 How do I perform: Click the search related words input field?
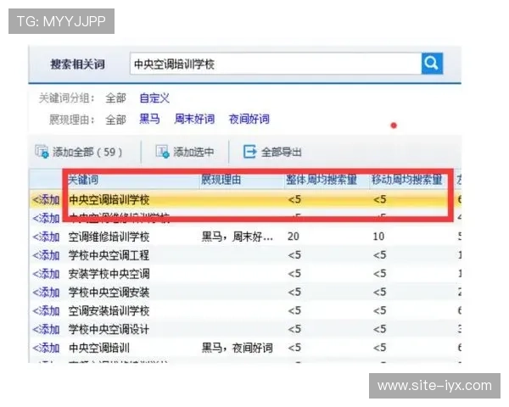[276, 64]
